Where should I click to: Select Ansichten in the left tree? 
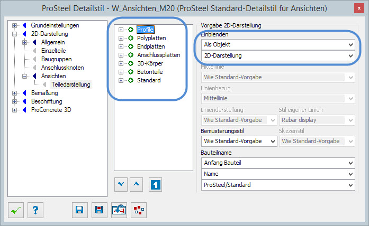(x=53, y=76)
